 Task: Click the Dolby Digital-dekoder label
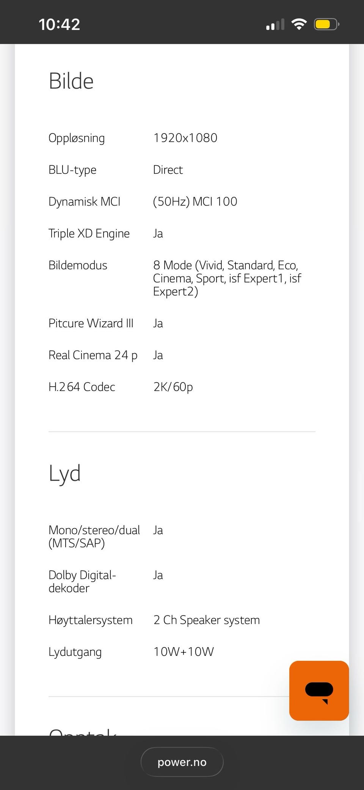coord(82,582)
